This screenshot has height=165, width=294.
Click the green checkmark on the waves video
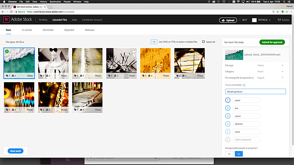(x=7, y=51)
